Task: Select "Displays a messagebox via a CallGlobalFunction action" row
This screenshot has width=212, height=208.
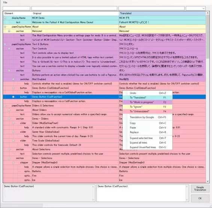Action: (104, 92)
